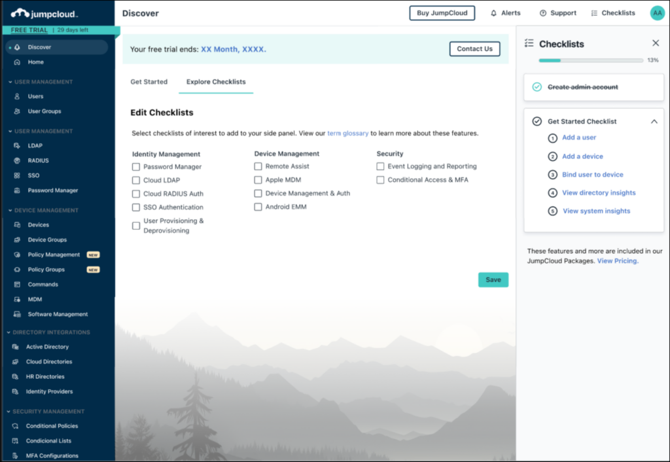
Task: Close the Checklists side panel
Action: (x=656, y=43)
